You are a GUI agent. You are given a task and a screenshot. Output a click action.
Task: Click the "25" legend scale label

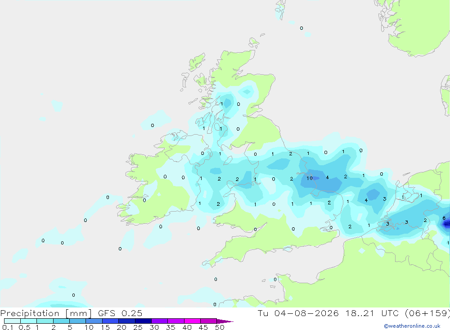[138, 327]
